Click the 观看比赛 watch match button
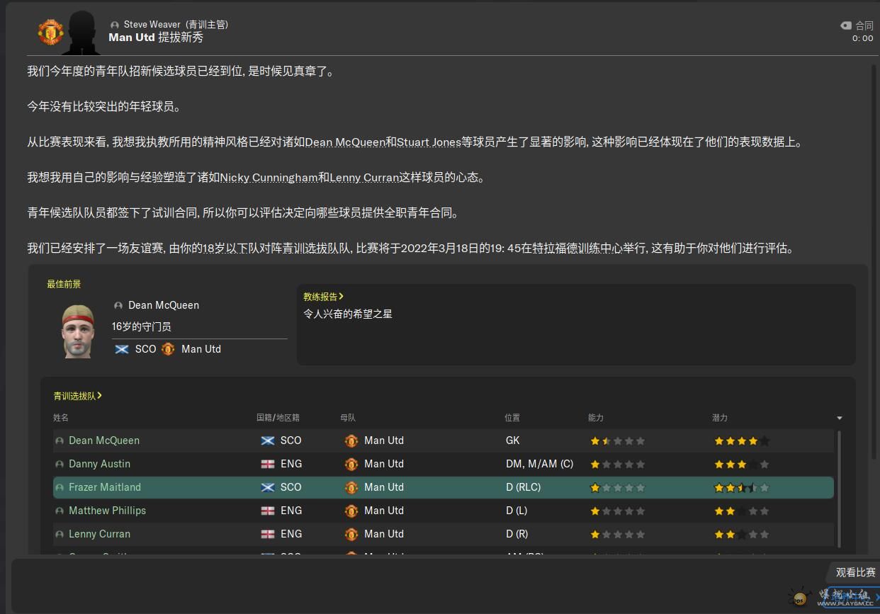 (x=855, y=572)
